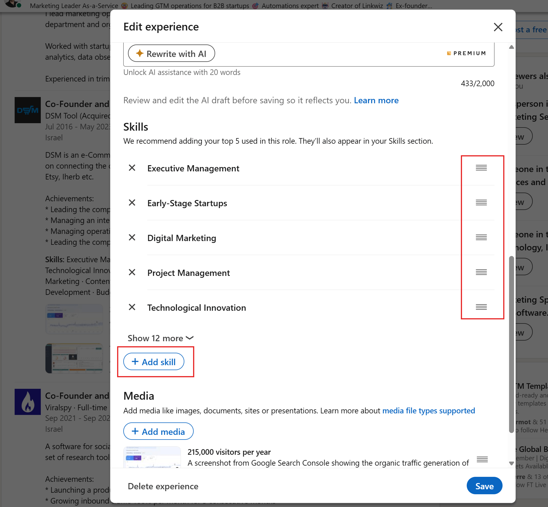The height and width of the screenshot is (507, 548).
Task: Click the Early-Stage Startups skill text
Action: point(187,203)
